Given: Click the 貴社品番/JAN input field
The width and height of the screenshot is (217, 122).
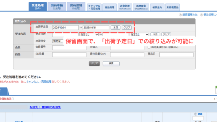Looking at the screenshot, I should pos(127,55).
